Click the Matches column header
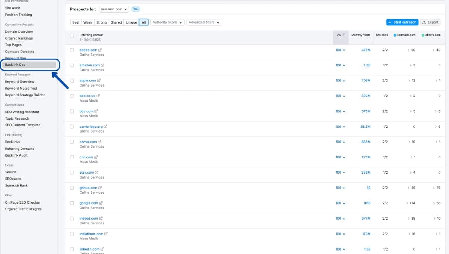The height and width of the screenshot is (254, 449). (382, 35)
